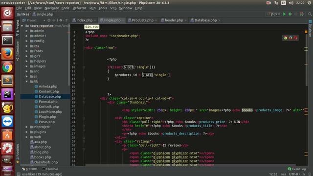Open file preview in Chrome browser icon
The width and height of the screenshot is (313, 176).
(x=285, y=38)
